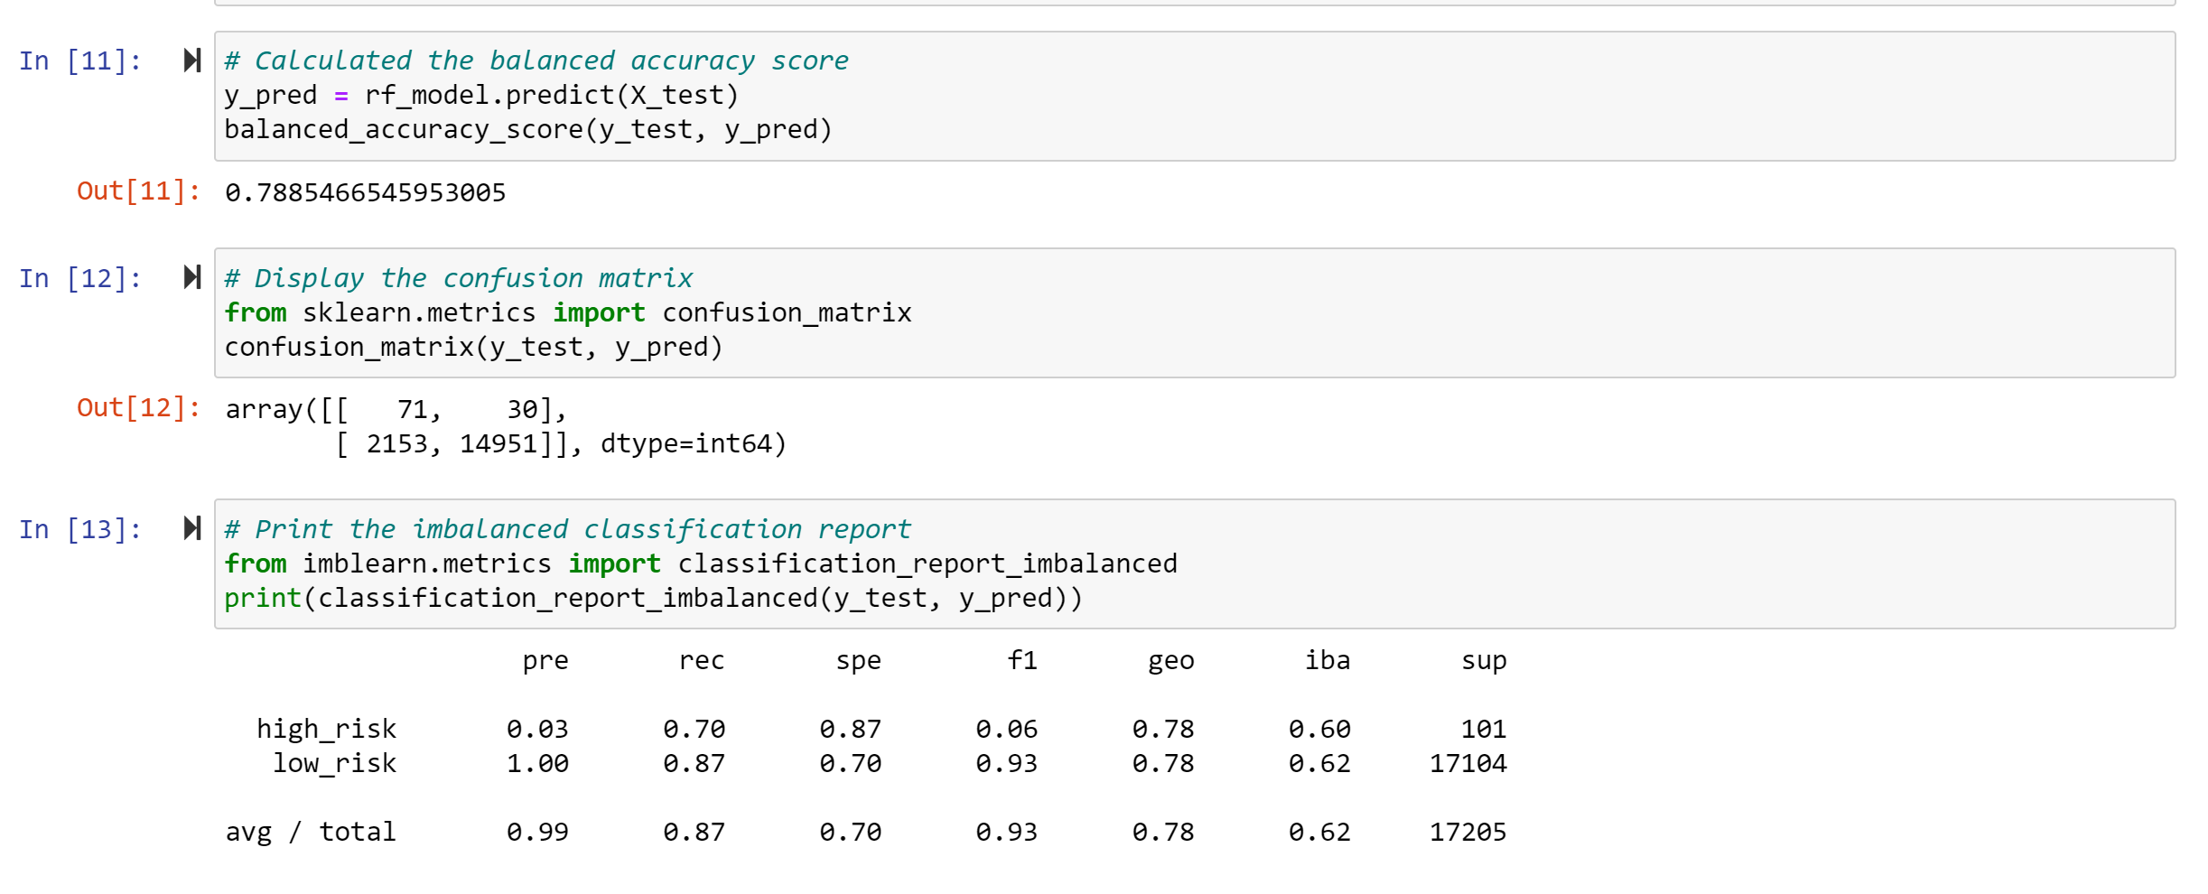Image resolution: width=2208 pixels, height=894 pixels.
Task: Click the comment '# Print the imbalanced classification report'
Action: click(568, 529)
